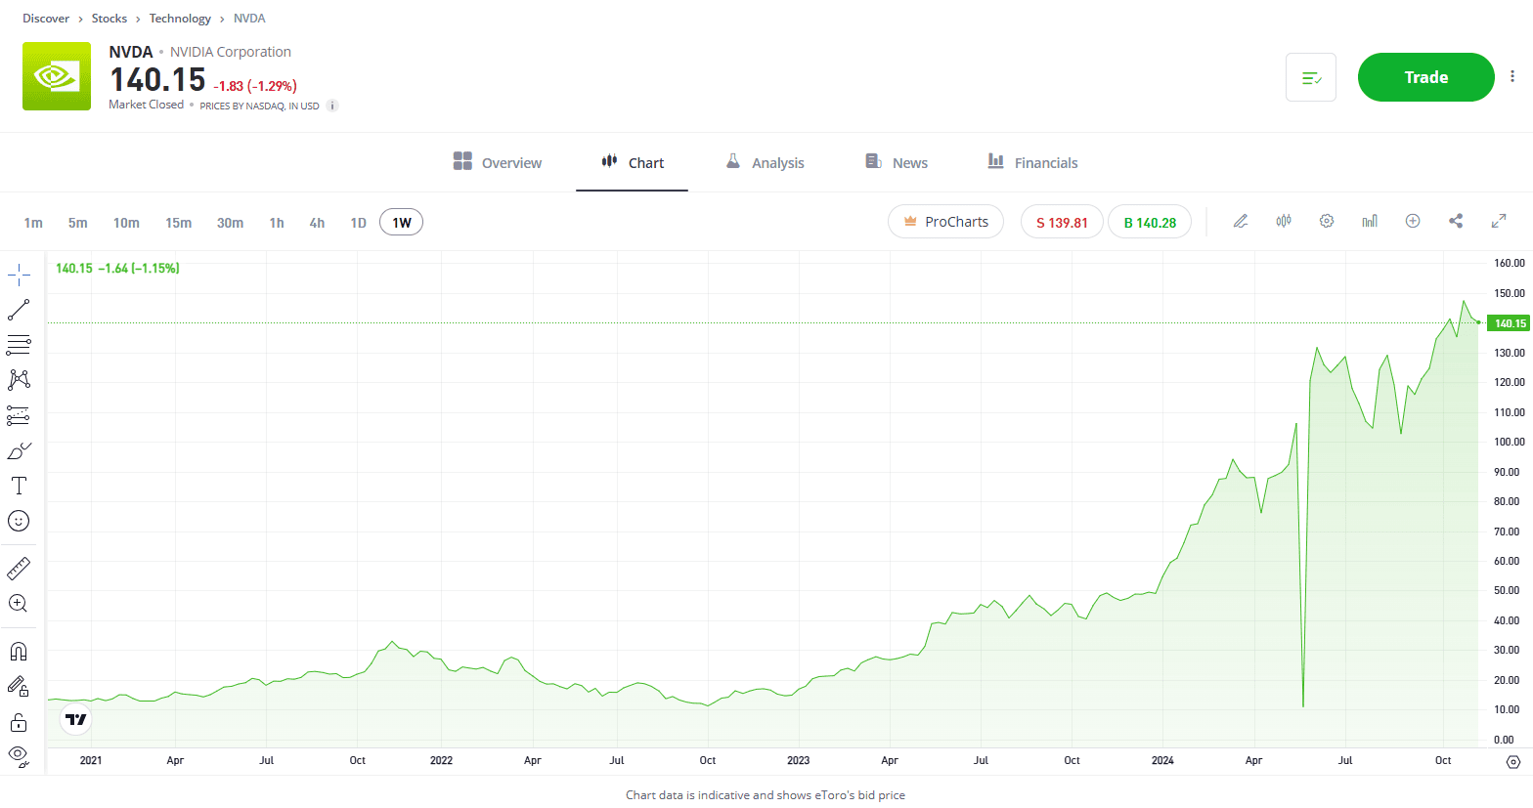Image resolution: width=1533 pixels, height=808 pixels.
Task: Select the brush drawing tool
Action: 19,450
